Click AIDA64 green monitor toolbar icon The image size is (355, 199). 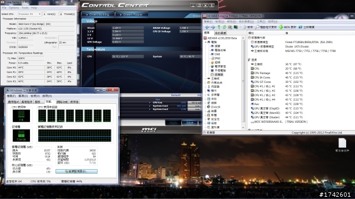click(235, 27)
